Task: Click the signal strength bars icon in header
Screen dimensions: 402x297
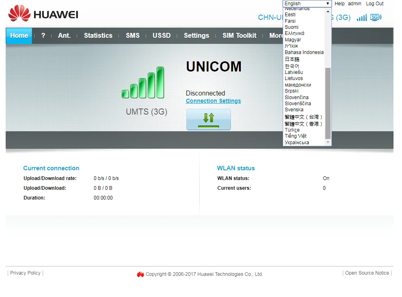Action: (x=362, y=17)
